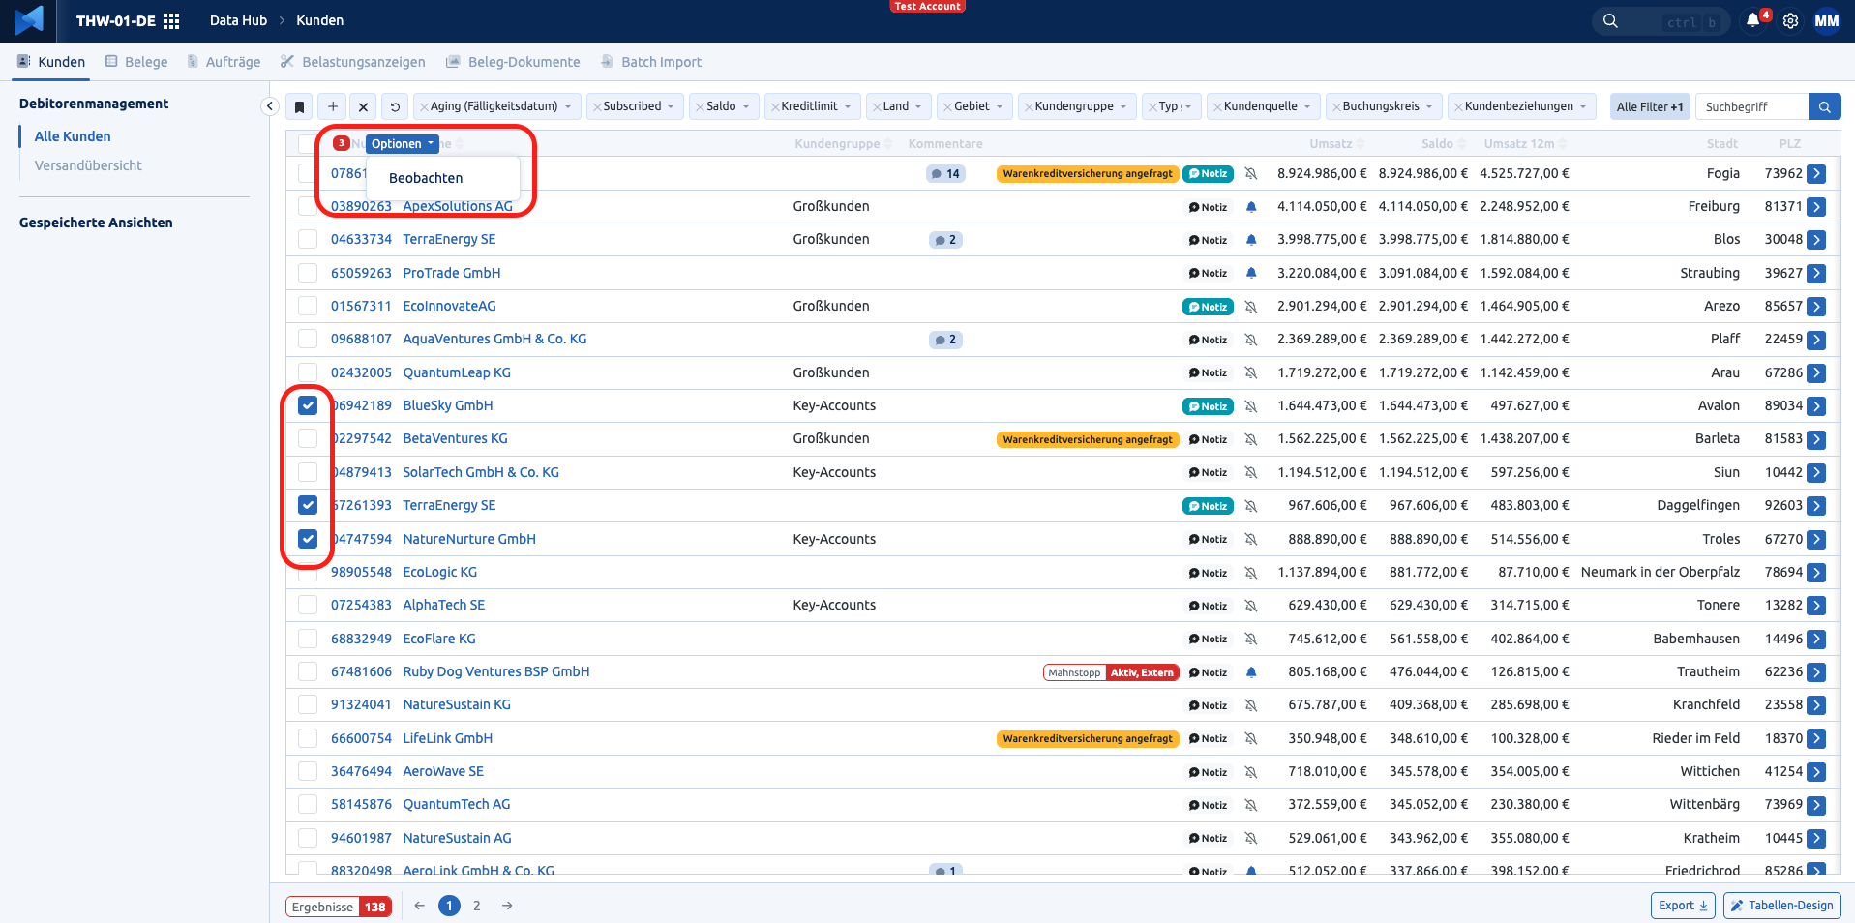
Task: Uncheck the BlueSky GmbH row checkbox
Action: 308,405
